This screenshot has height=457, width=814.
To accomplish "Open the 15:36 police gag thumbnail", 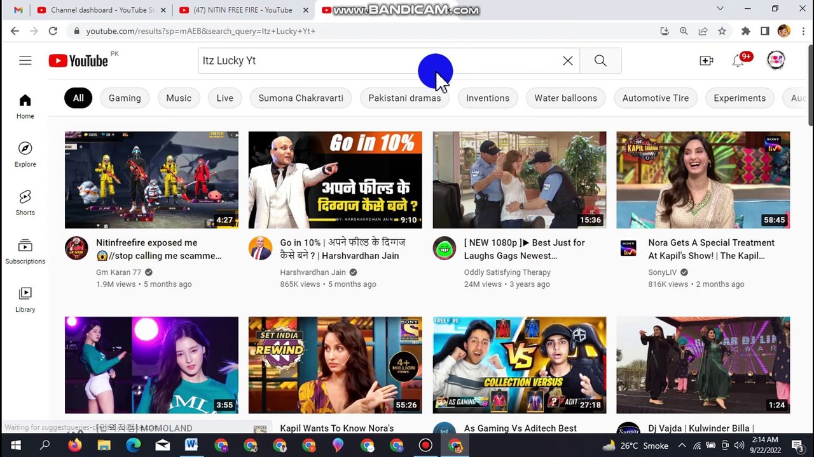I will point(520,180).
